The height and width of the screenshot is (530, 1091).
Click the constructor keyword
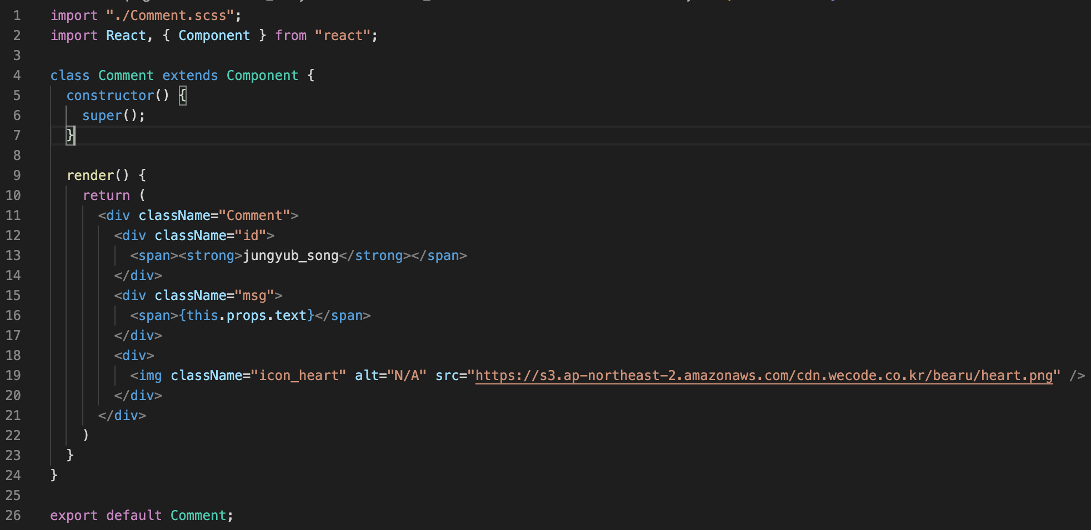110,96
